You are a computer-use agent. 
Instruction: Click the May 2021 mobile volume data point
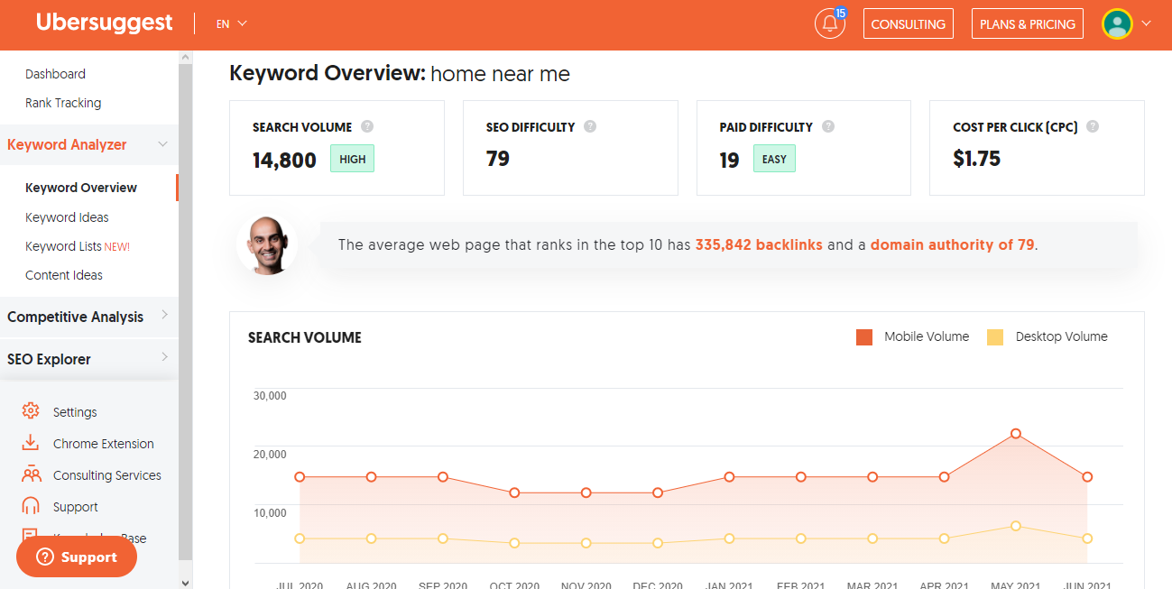[x=1016, y=434]
